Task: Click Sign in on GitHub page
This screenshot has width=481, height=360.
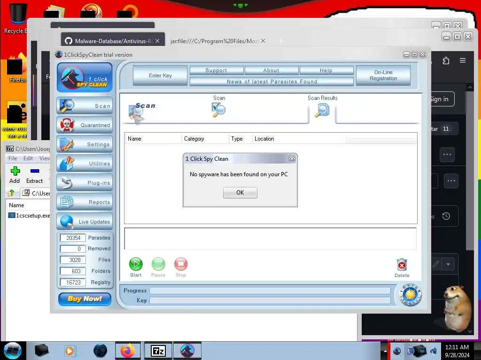Action: pos(440,99)
